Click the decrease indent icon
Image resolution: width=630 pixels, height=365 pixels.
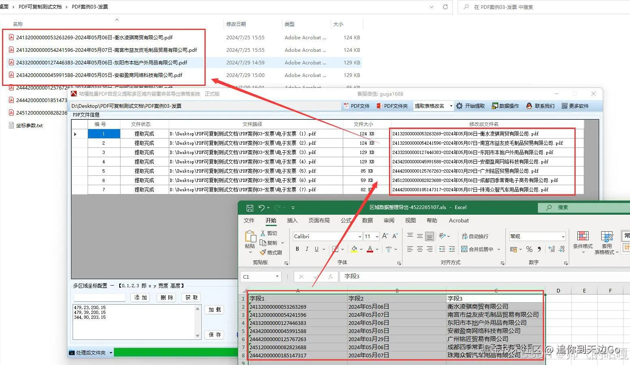(442, 249)
